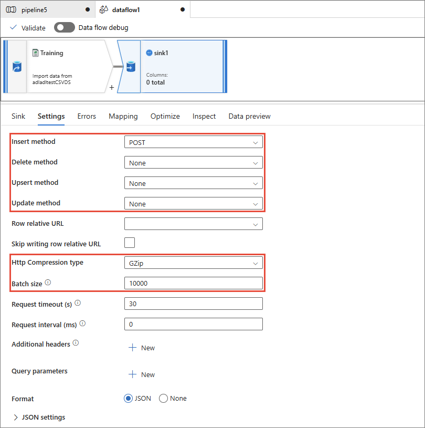Click the Validate checkmark icon

(13, 27)
